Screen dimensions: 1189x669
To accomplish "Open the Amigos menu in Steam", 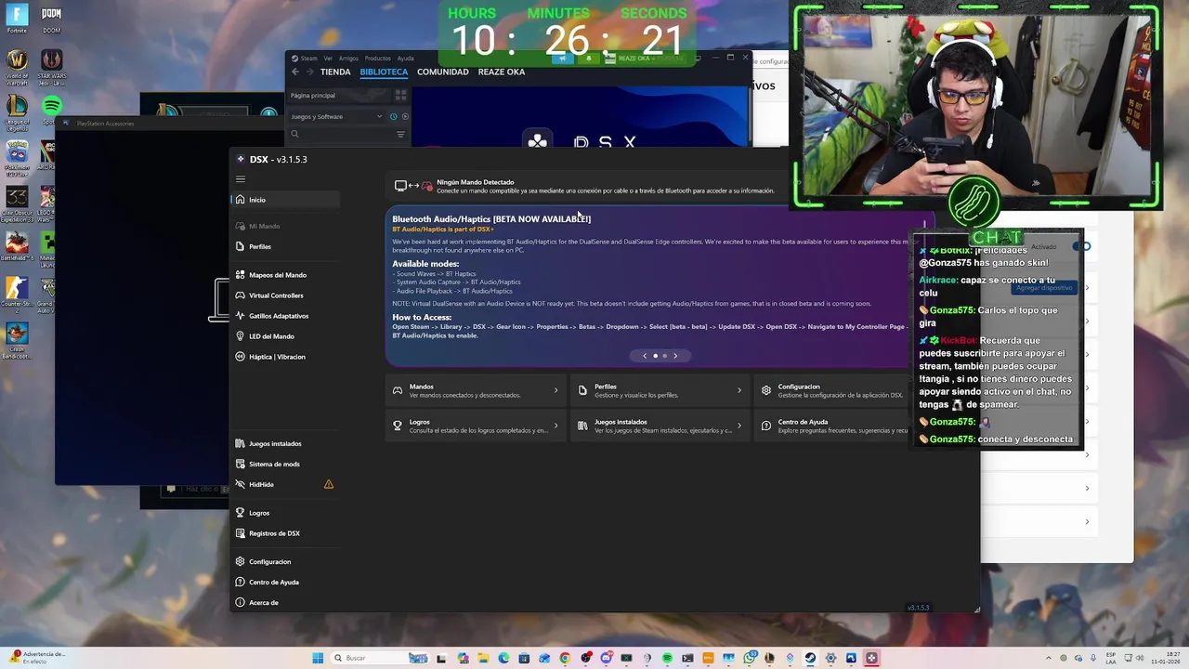I will click(x=348, y=59).
